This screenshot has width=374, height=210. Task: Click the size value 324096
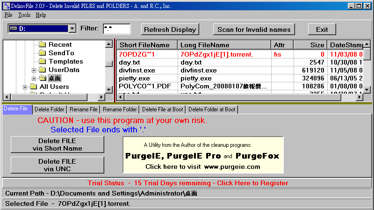(x=313, y=78)
